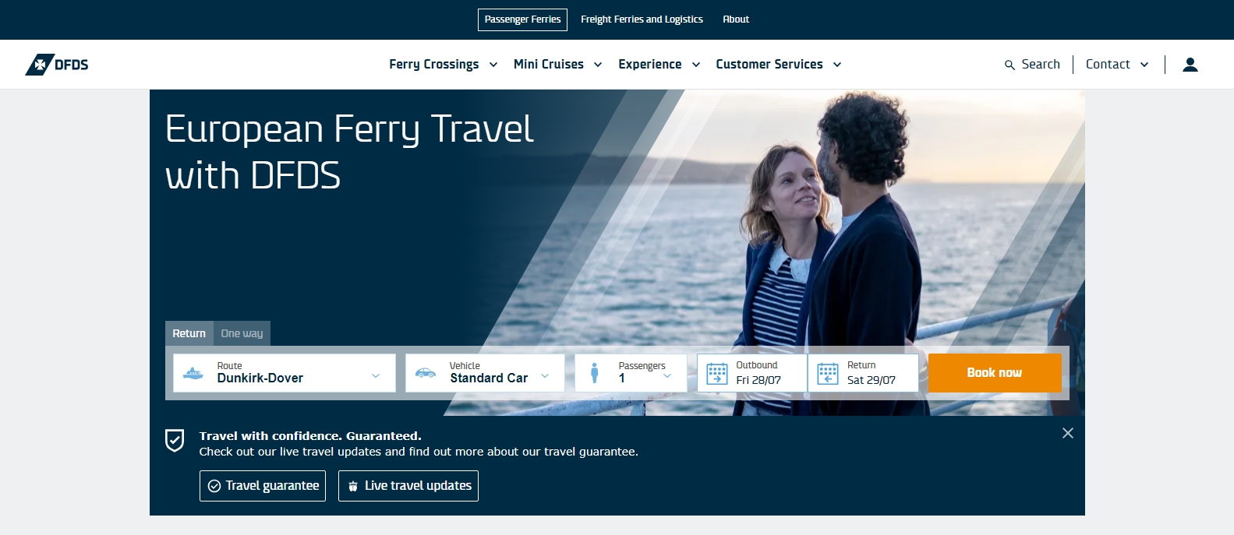Click the orange Book now button

tap(995, 373)
